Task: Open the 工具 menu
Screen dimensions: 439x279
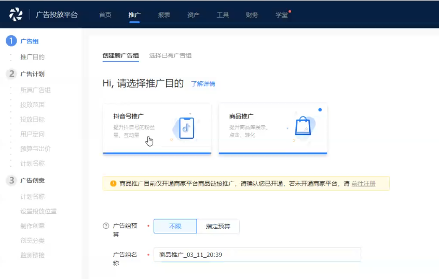Action: pos(223,15)
